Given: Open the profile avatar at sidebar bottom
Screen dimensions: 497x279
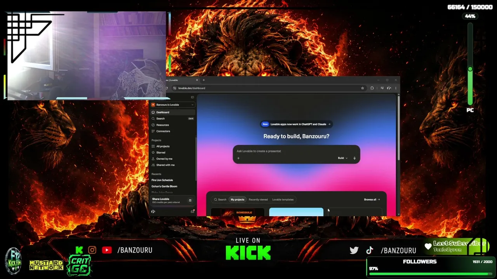Looking at the screenshot, I should 153,212.
